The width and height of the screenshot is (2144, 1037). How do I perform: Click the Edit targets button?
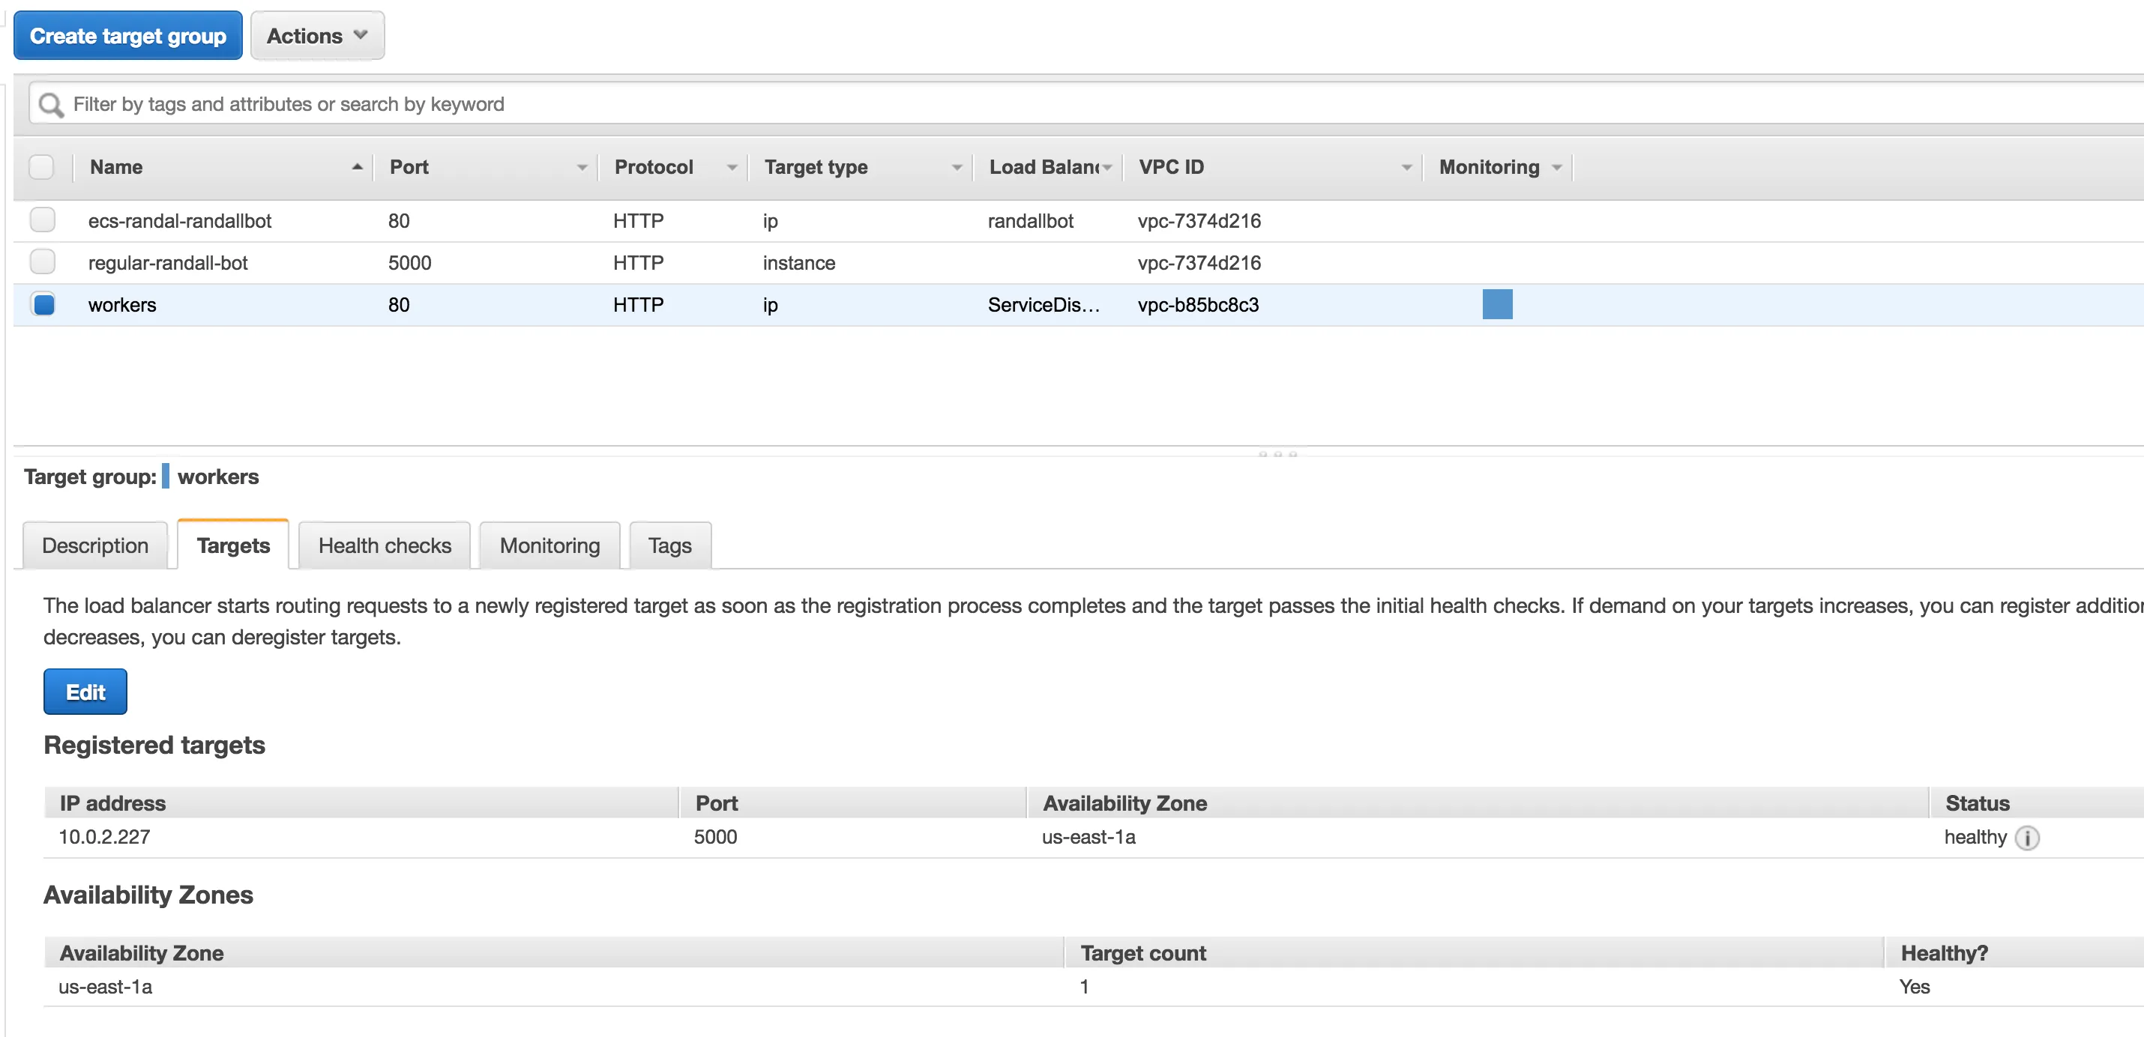85,692
